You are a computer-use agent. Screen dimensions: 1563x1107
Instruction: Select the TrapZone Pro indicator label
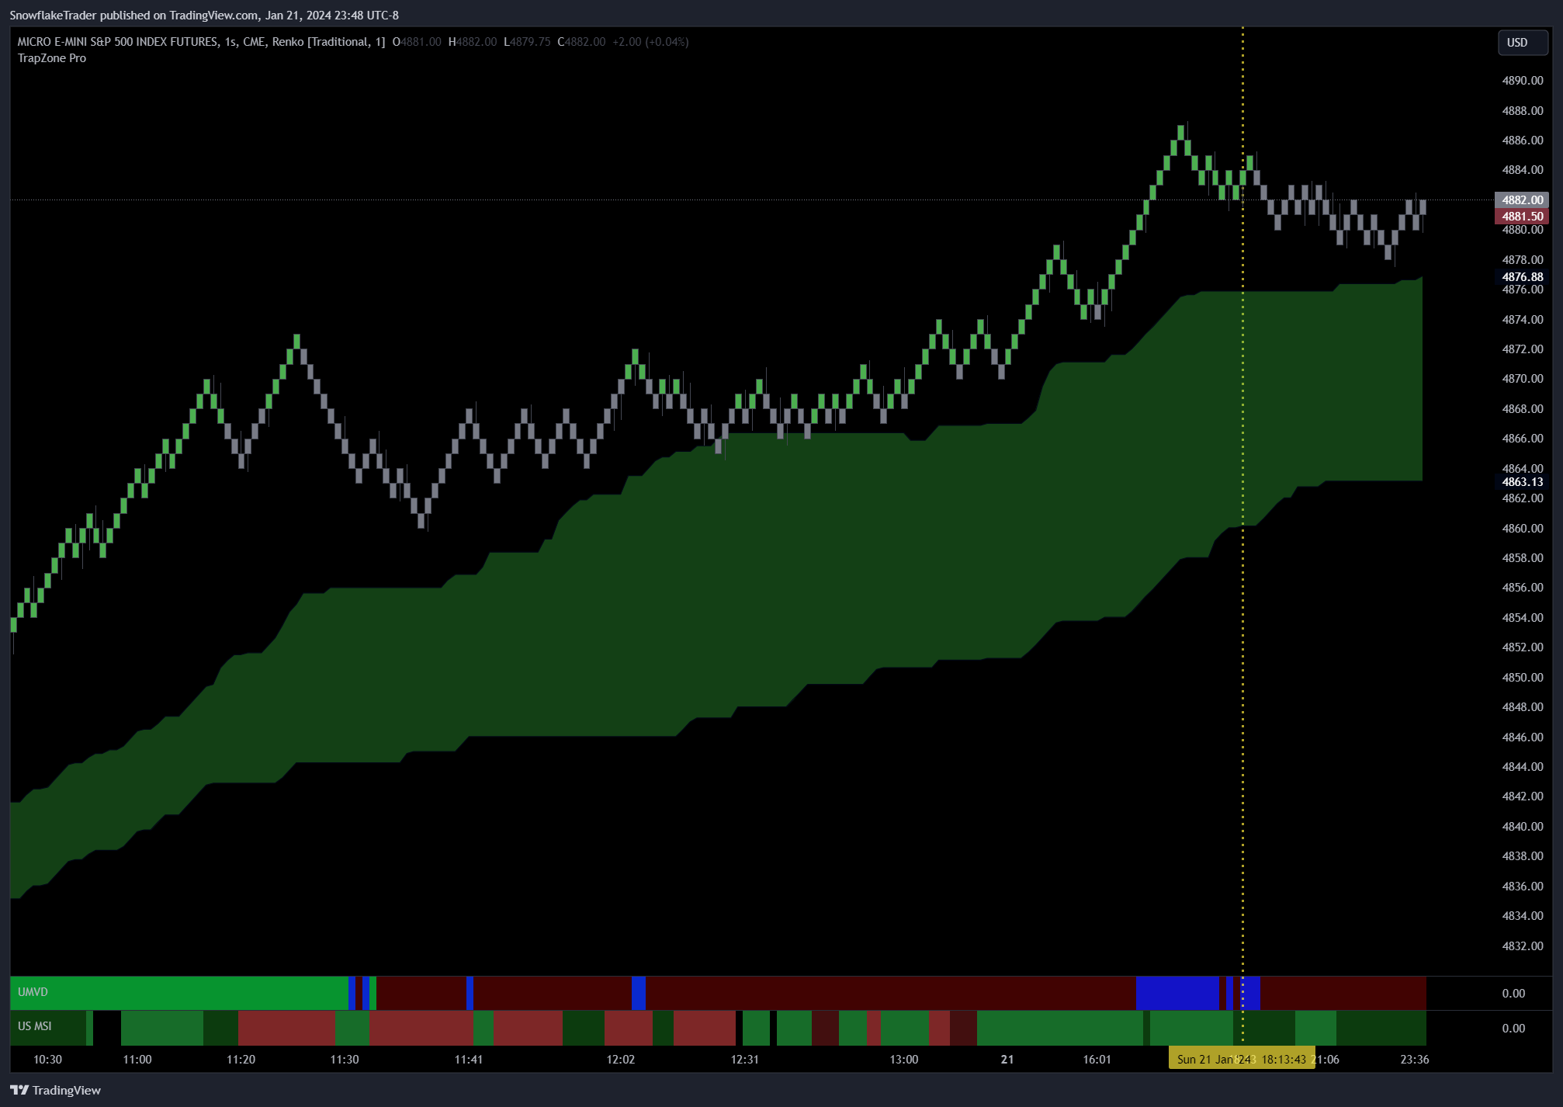(52, 58)
